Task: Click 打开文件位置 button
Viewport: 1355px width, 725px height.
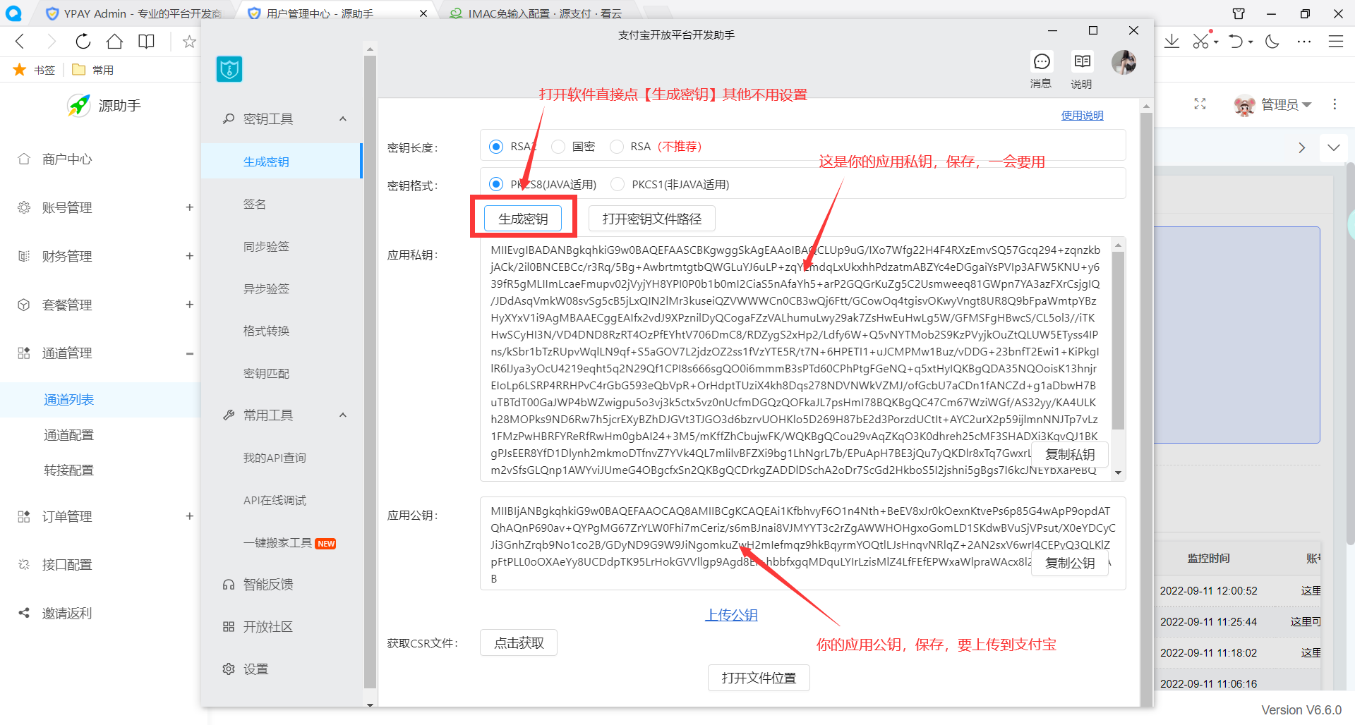Action: (x=759, y=678)
